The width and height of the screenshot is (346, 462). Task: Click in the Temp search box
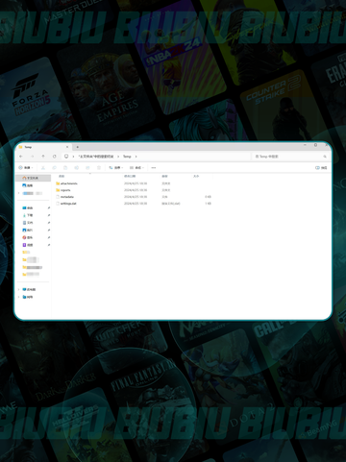tap(291, 157)
